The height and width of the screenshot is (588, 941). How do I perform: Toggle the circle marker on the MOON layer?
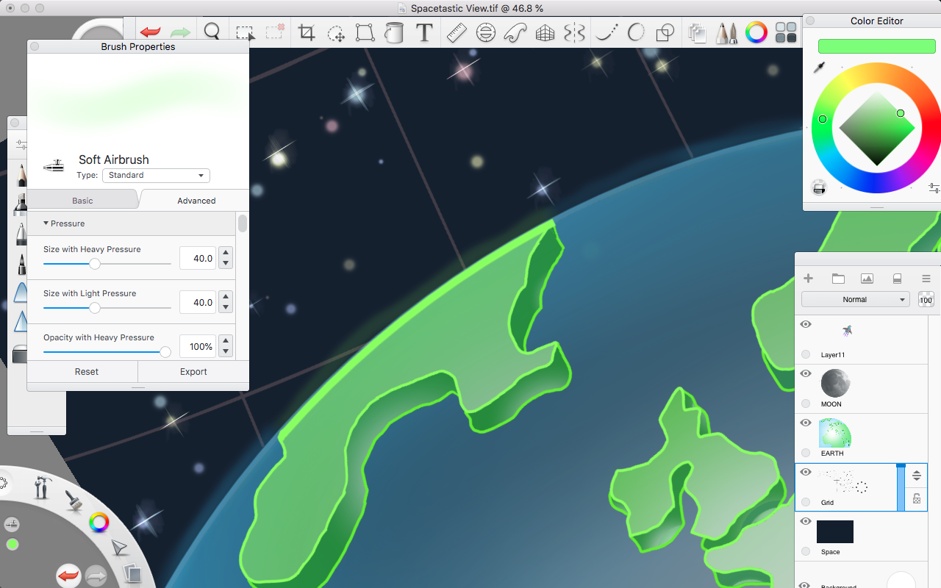tap(806, 404)
